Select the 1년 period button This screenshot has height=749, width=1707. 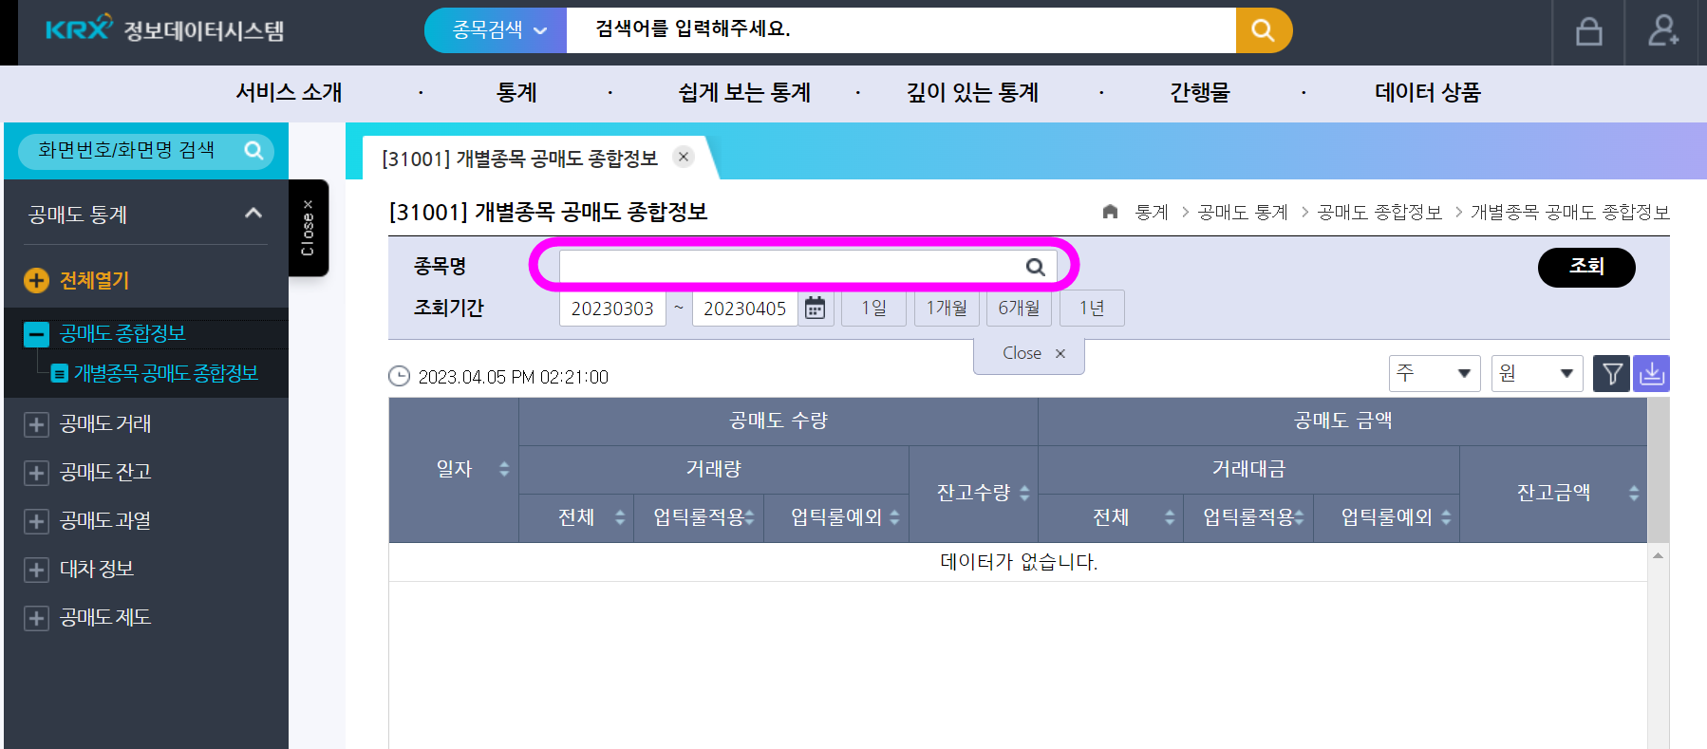click(x=1092, y=309)
